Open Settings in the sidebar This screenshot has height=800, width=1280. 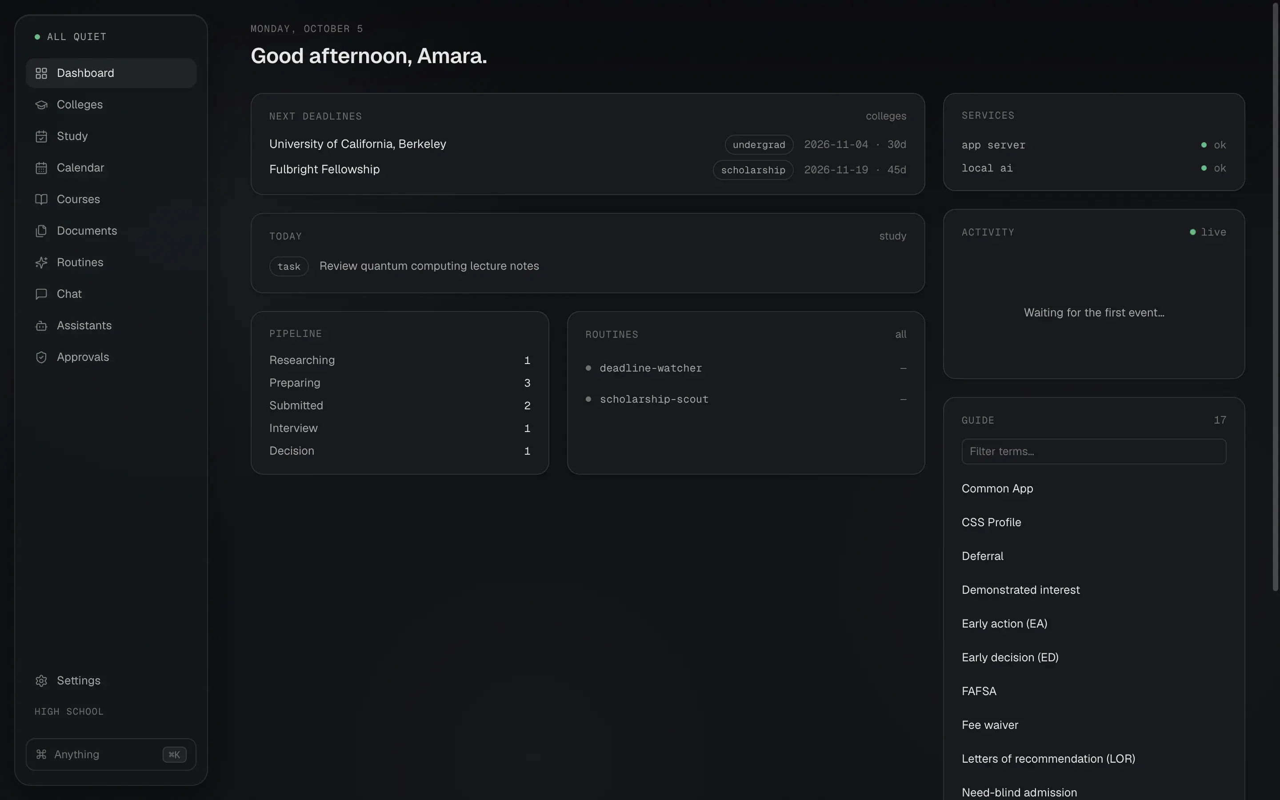(111, 681)
